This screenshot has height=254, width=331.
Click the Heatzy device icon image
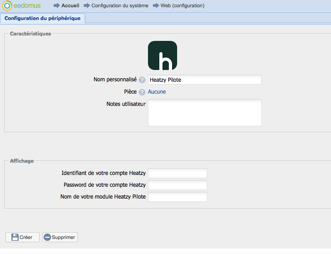click(163, 55)
